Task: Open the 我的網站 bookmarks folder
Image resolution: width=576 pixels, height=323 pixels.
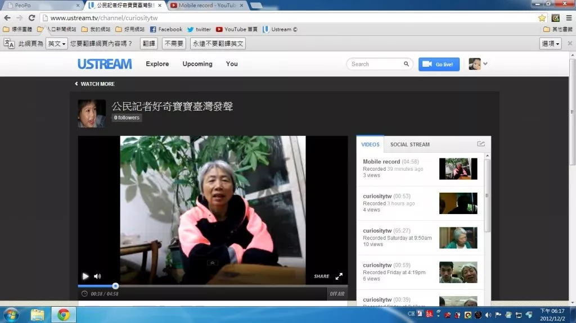Action: click(x=96, y=29)
